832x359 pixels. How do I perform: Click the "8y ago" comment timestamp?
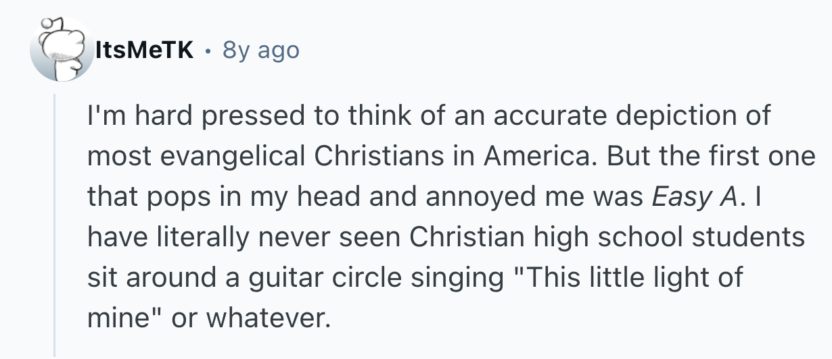coord(260,50)
